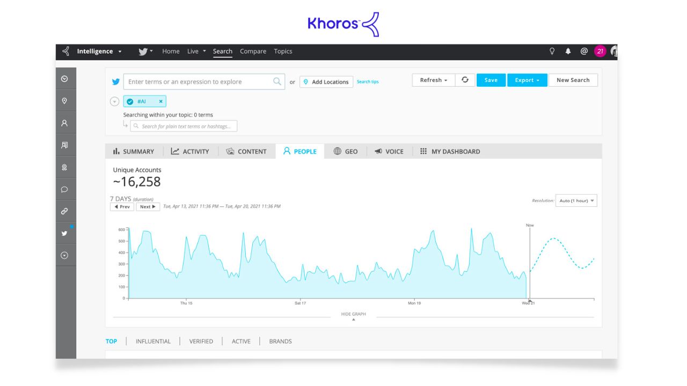Click the chain link sidebar icon

click(x=64, y=211)
